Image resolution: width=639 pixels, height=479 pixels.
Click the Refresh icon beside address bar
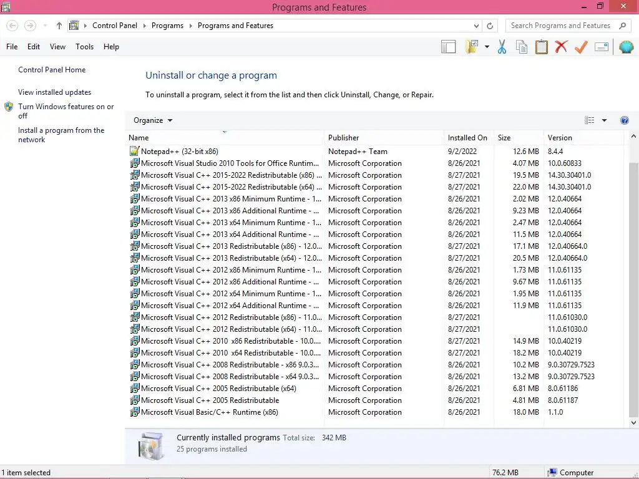[x=490, y=26]
